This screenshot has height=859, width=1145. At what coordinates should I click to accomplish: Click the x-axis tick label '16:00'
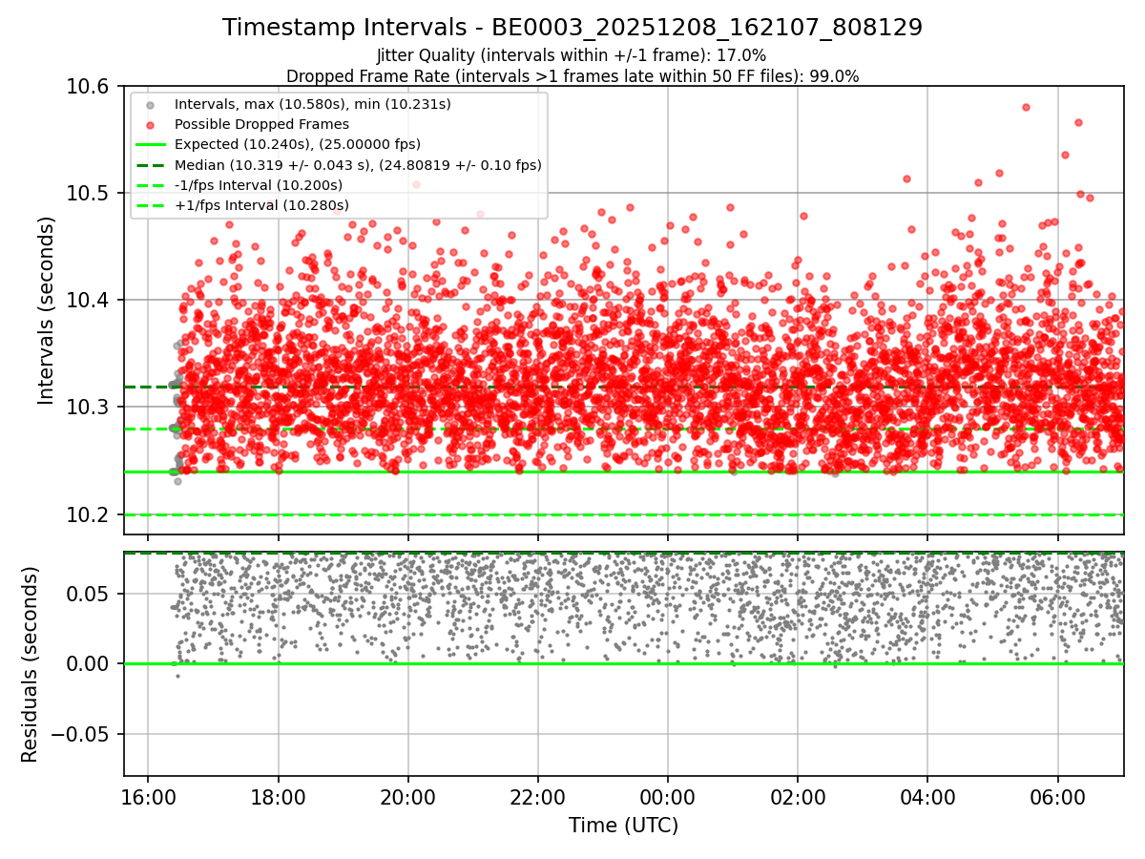pyautogui.click(x=148, y=796)
